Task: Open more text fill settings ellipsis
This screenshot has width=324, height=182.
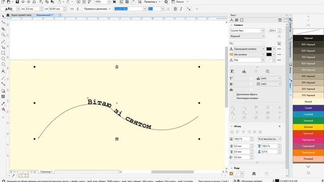Action: click(x=279, y=49)
